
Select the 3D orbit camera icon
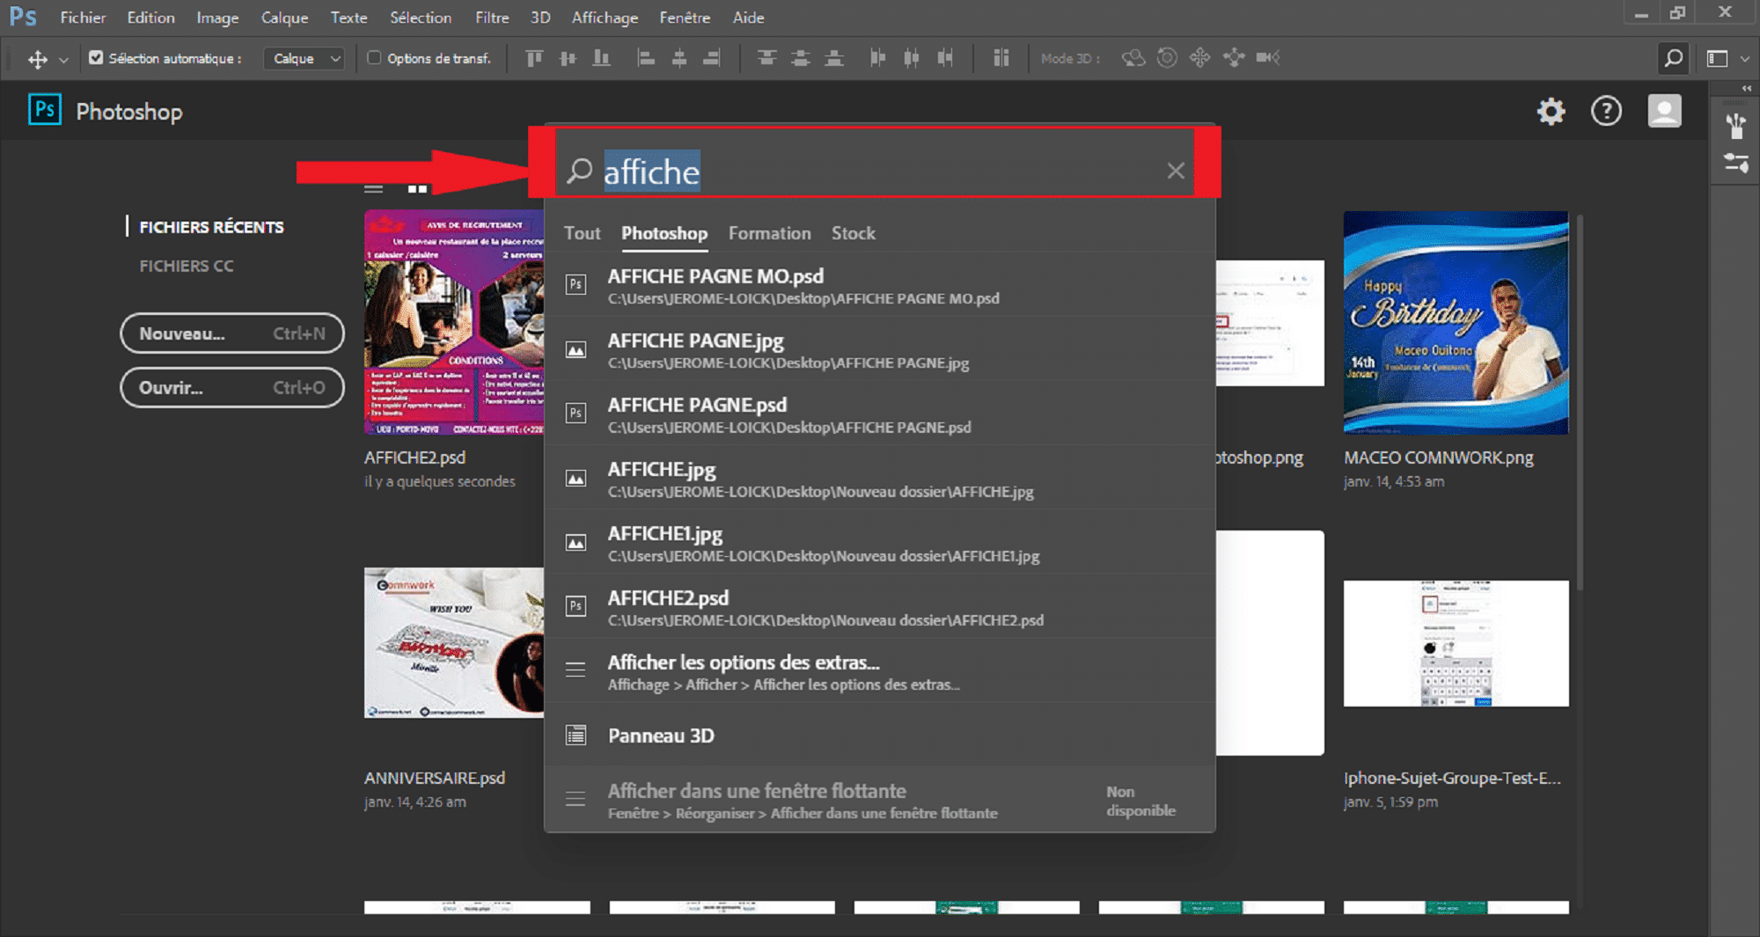[x=1133, y=58]
